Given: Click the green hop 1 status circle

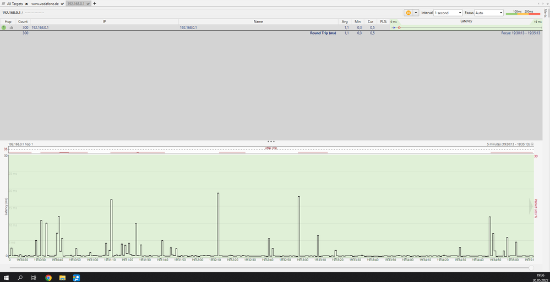Looking at the screenshot, I should click(4, 27).
